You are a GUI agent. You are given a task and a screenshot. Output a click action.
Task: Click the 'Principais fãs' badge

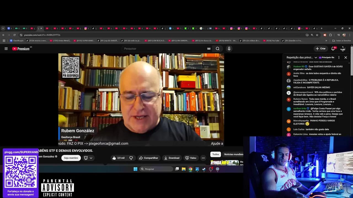327,57
